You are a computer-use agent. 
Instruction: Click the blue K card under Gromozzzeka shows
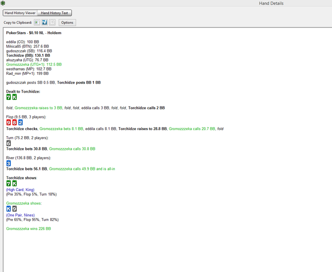(x=9, y=209)
